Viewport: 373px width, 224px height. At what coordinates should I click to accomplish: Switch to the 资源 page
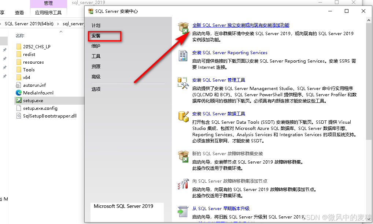click(x=96, y=67)
